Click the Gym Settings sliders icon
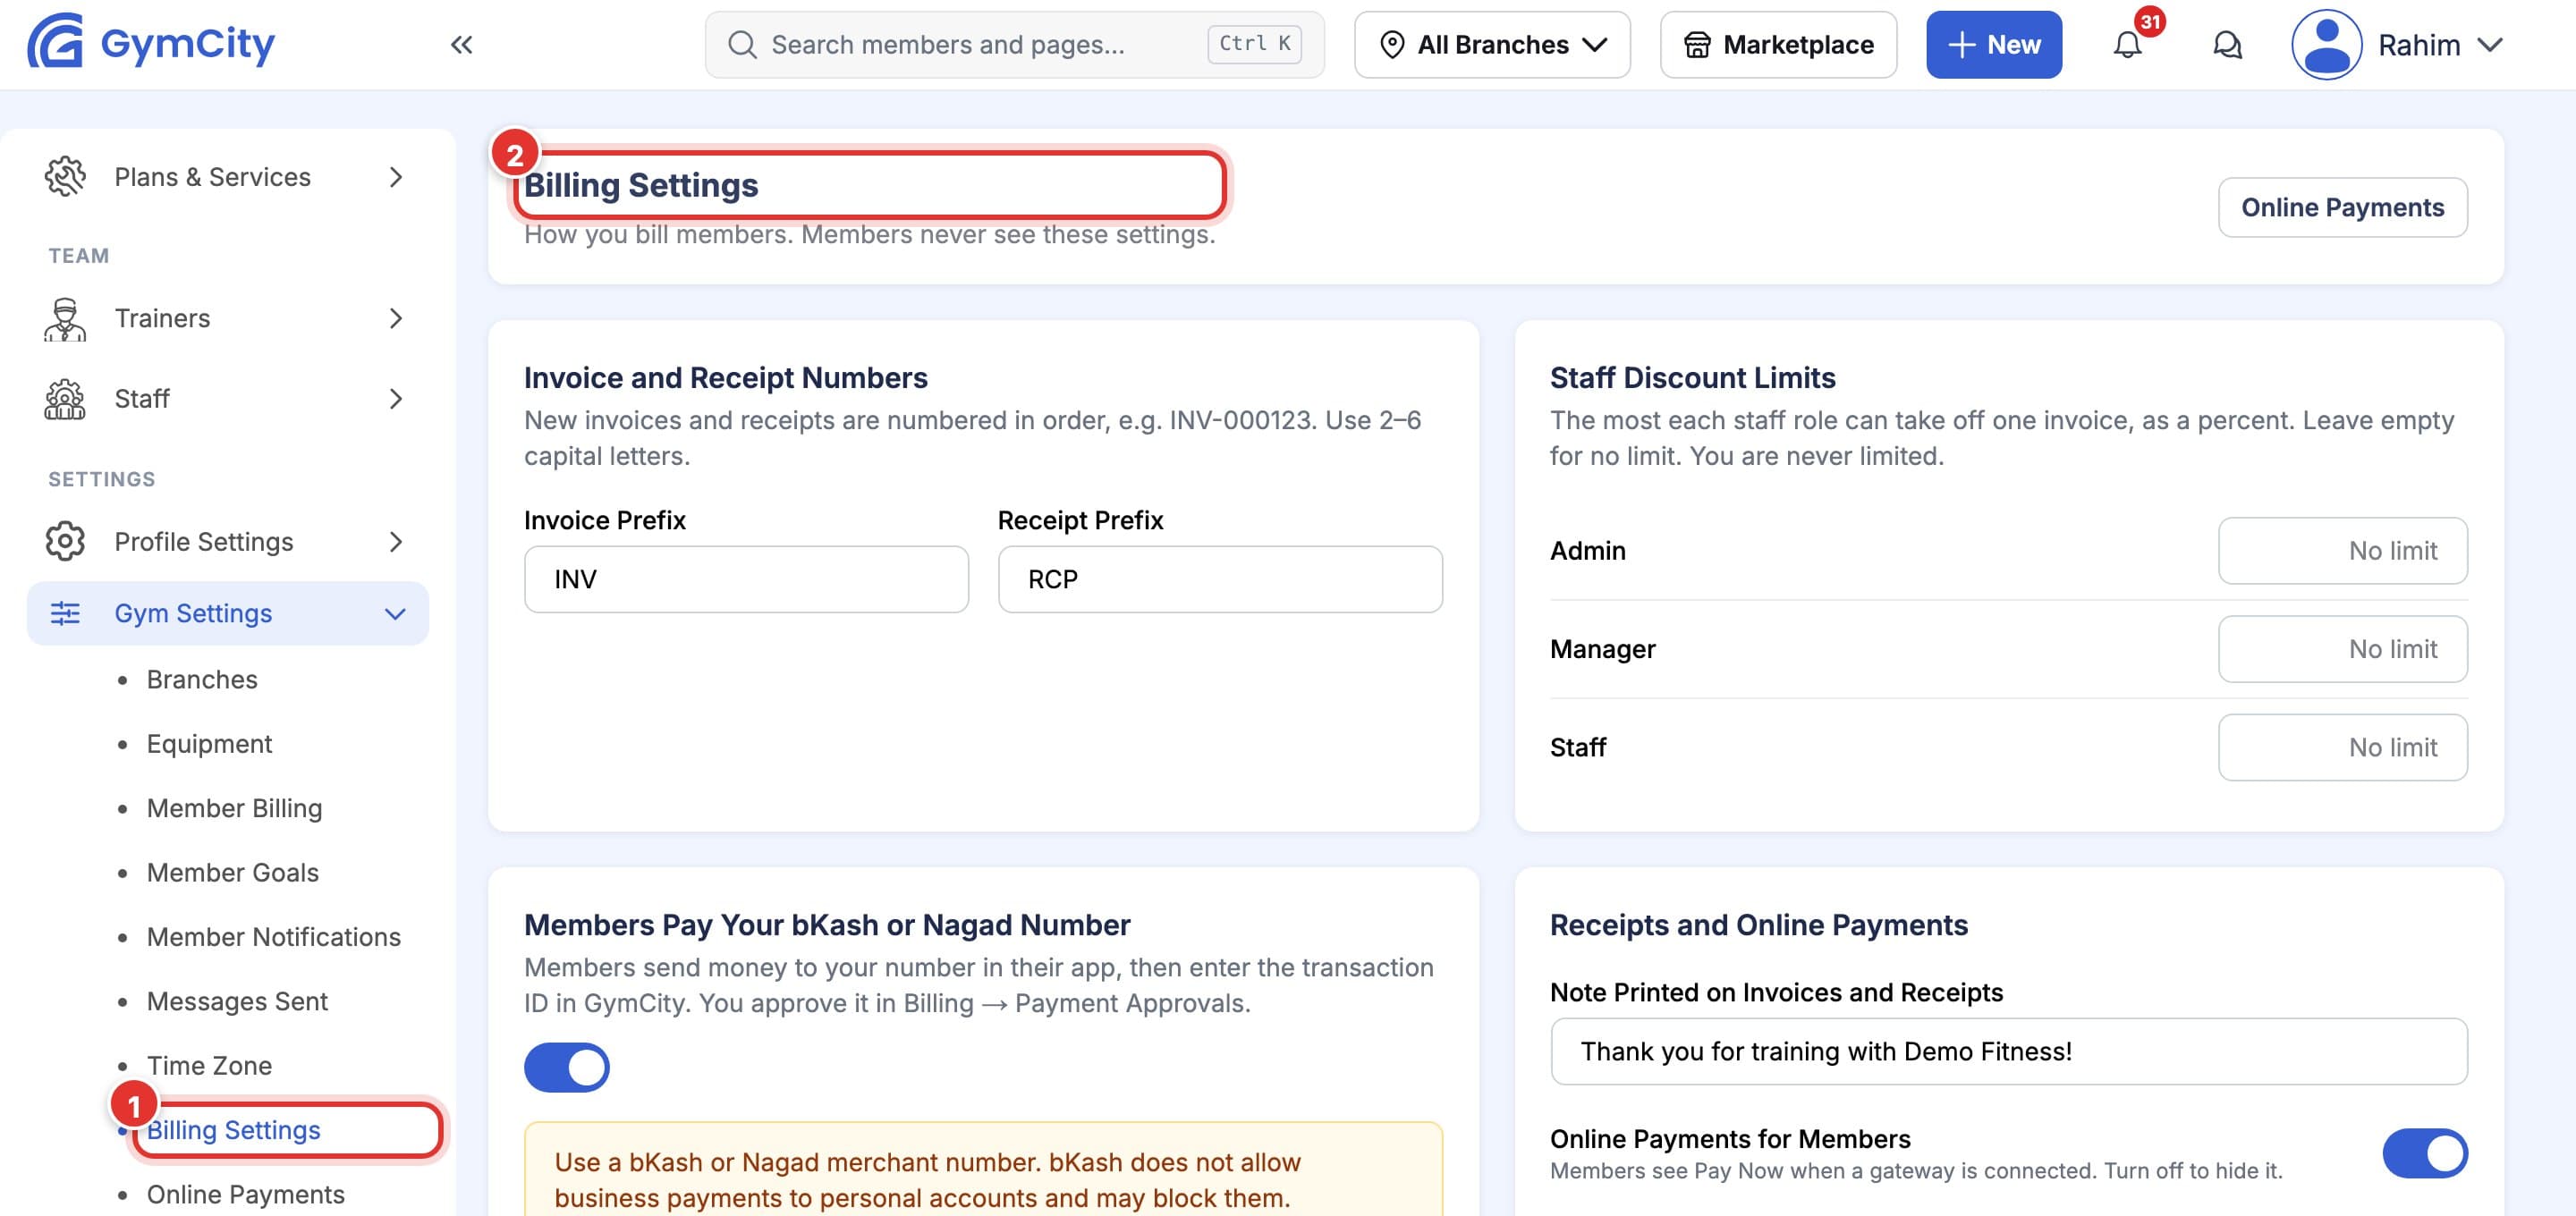This screenshot has height=1216, width=2576. click(65, 613)
